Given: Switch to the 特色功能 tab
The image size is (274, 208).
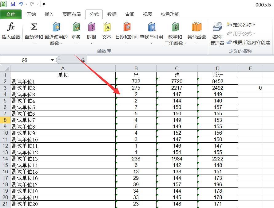Looking at the screenshot, I should (170, 14).
